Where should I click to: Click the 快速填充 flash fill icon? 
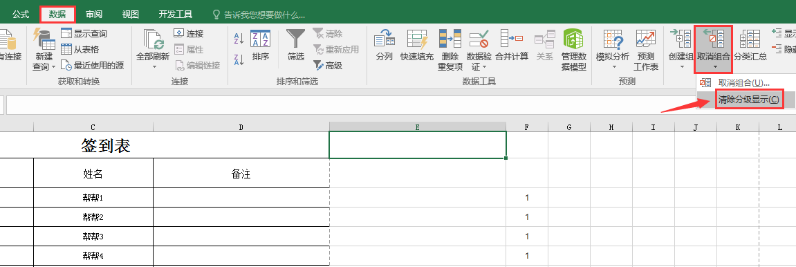[417, 39]
